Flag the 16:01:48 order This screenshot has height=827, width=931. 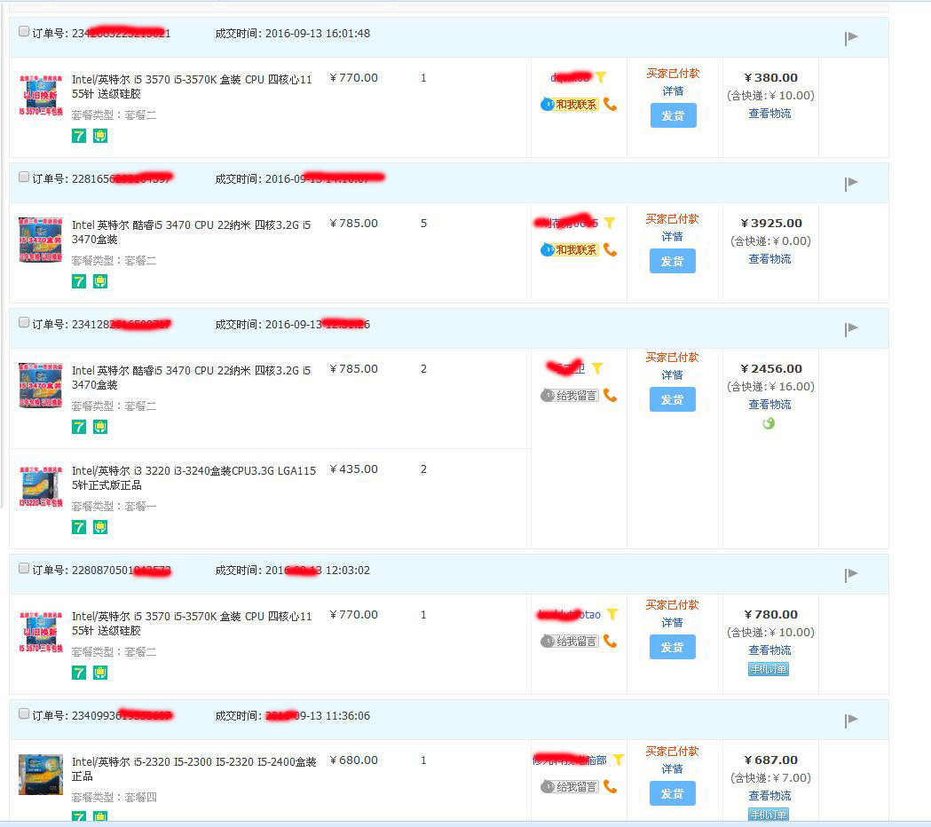851,37
